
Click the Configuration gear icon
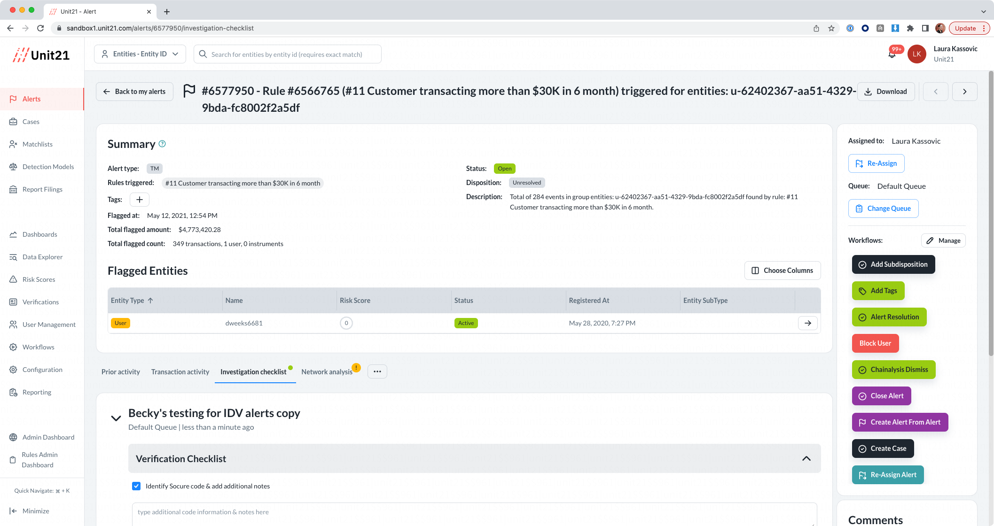click(x=13, y=370)
